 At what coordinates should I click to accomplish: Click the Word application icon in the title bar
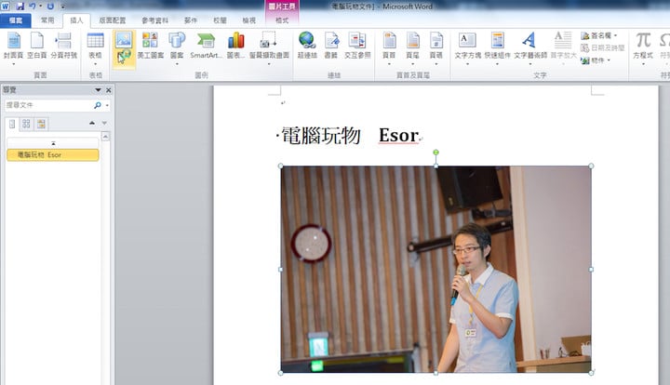pos(6,6)
